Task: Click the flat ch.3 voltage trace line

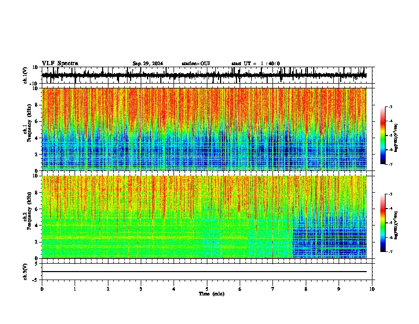Action: click(204, 272)
